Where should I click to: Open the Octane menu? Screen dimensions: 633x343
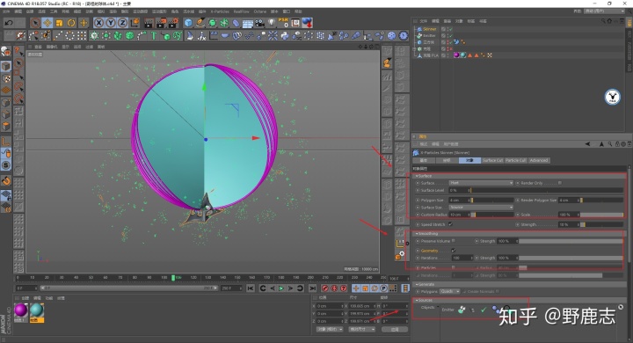260,11
